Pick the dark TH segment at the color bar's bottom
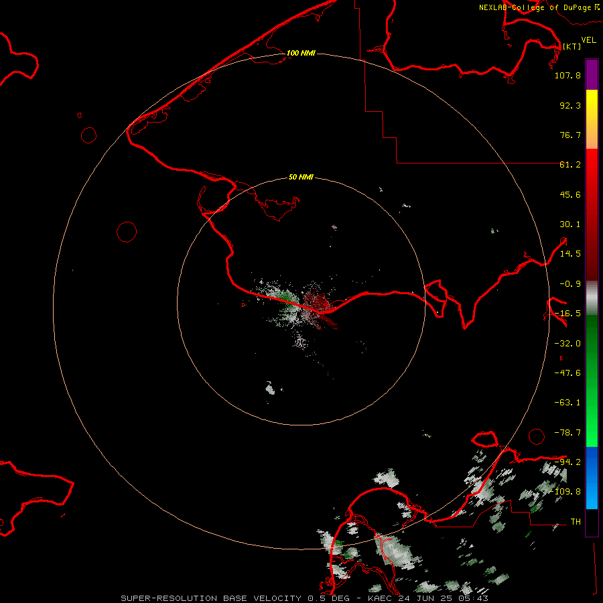This screenshot has width=603, height=603. (592, 523)
